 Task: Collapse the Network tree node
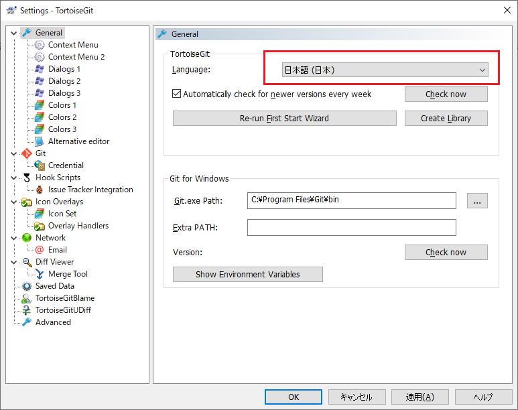13,238
